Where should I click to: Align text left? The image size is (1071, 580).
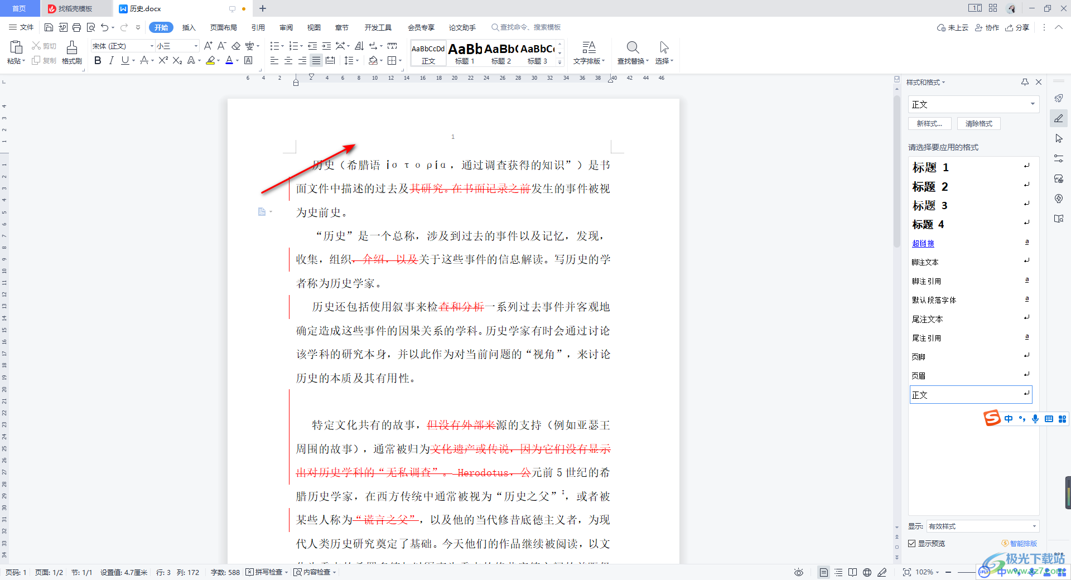coord(274,60)
